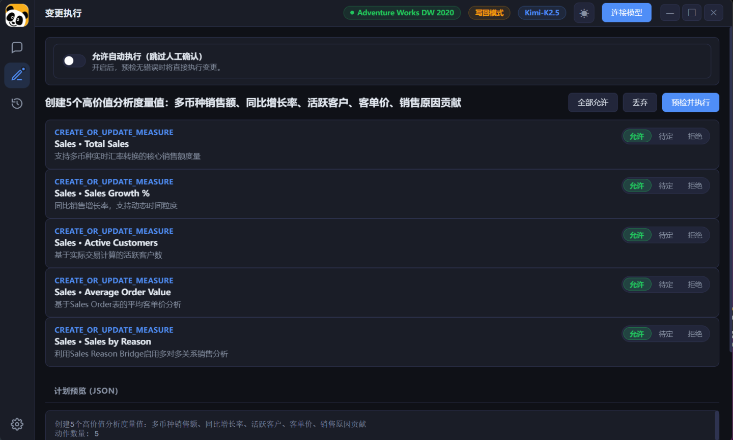Open settings gear in sidebar
The height and width of the screenshot is (440, 733).
tap(17, 424)
